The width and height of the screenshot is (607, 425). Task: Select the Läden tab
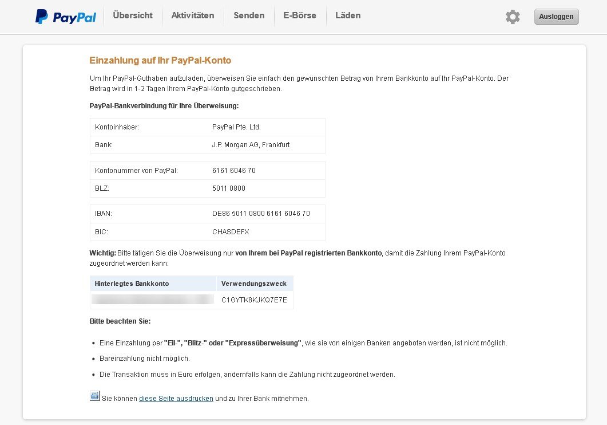point(348,15)
